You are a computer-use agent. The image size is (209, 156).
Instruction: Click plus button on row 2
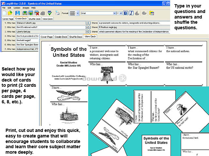(x=87, y=27)
